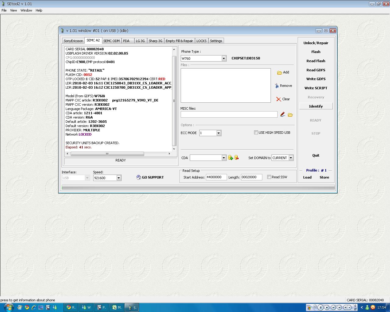390x312 pixels.
Task: Click the Length input field
Action: (x=251, y=177)
